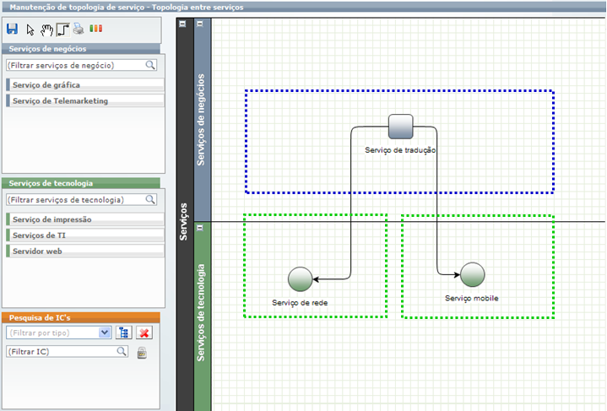Select Servidor web in the list
607x411 pixels.
click(x=85, y=251)
